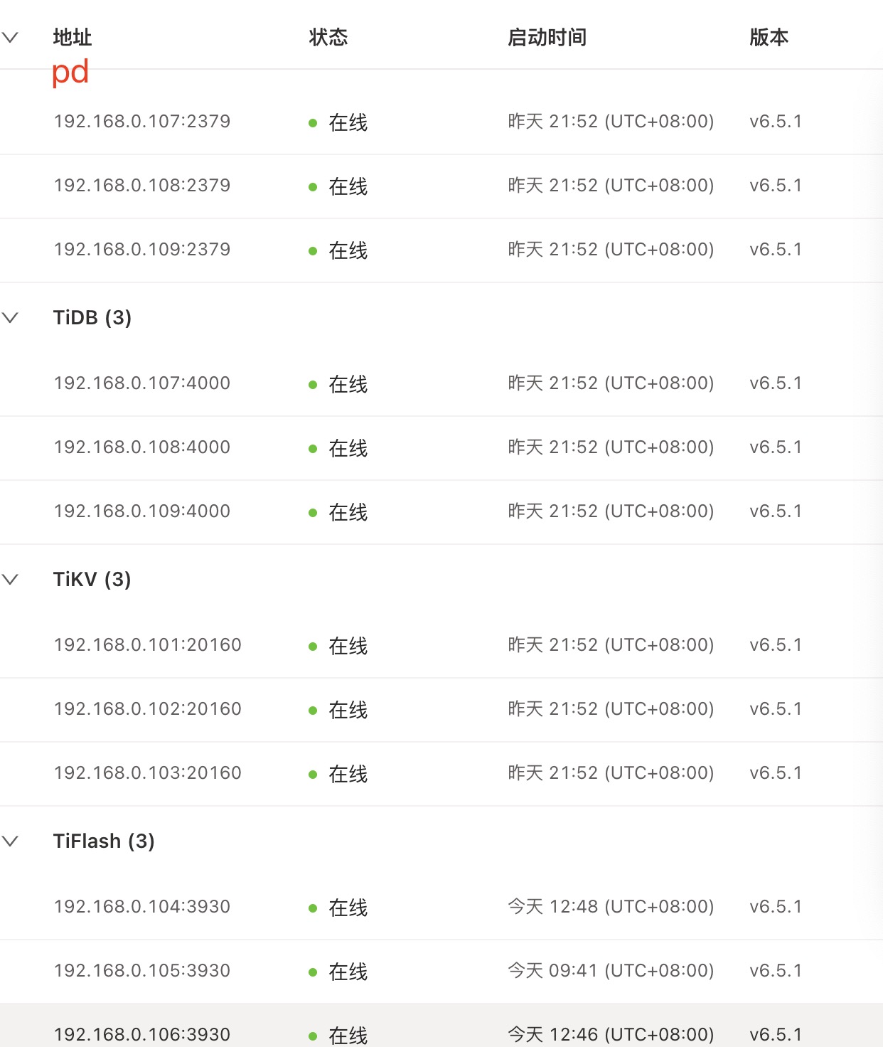The image size is (883, 1047).
Task: Click green status dot for 192.168.0.109:2379
Action: (313, 251)
